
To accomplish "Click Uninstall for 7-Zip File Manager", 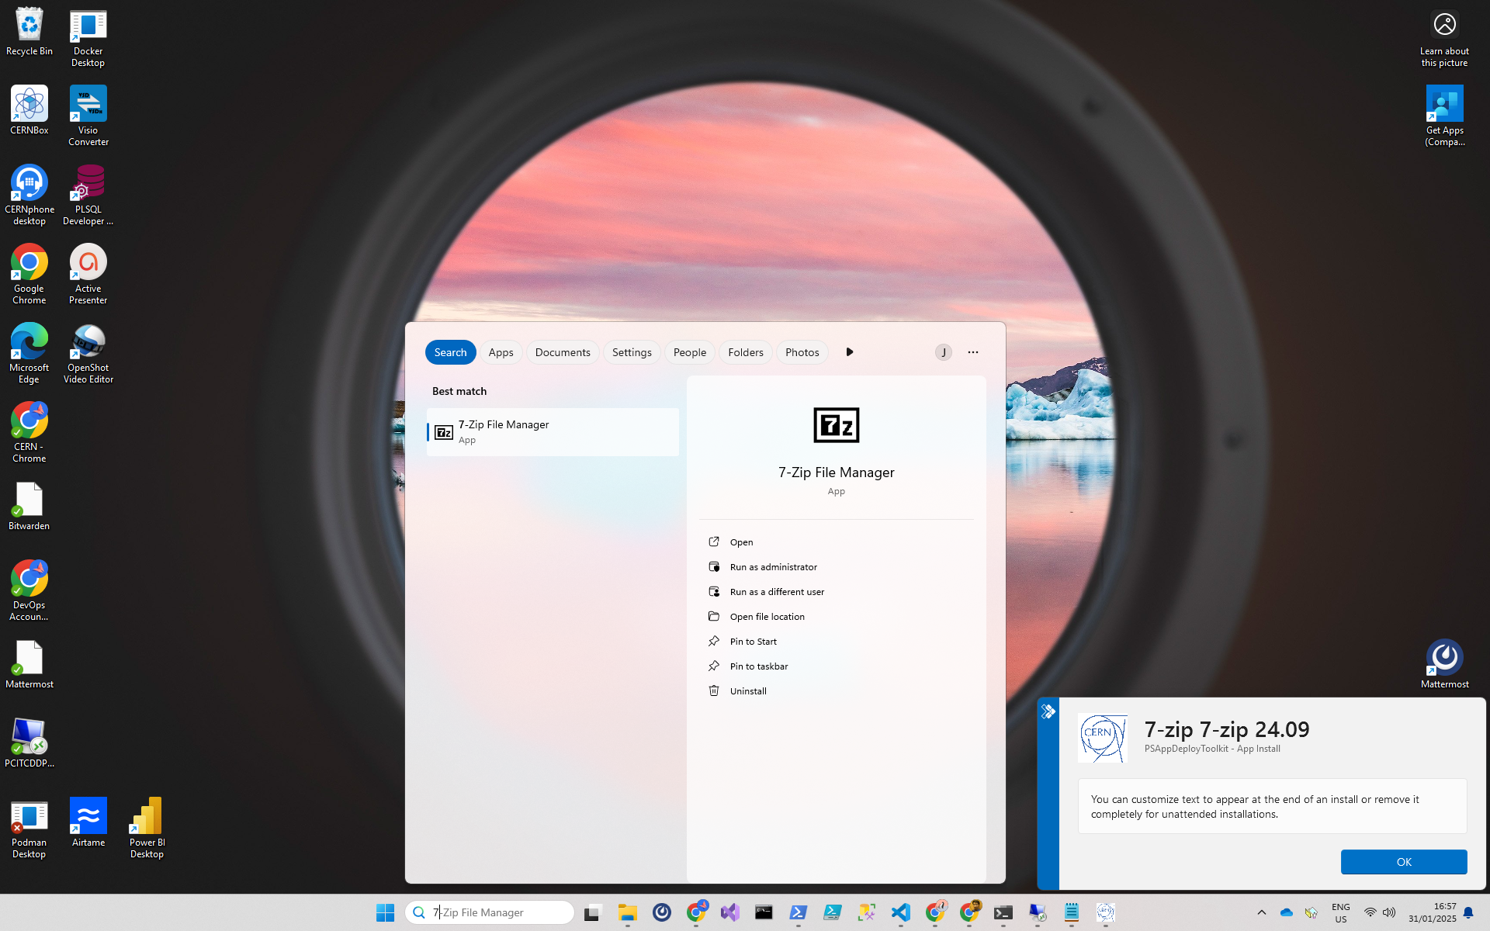I will click(747, 691).
